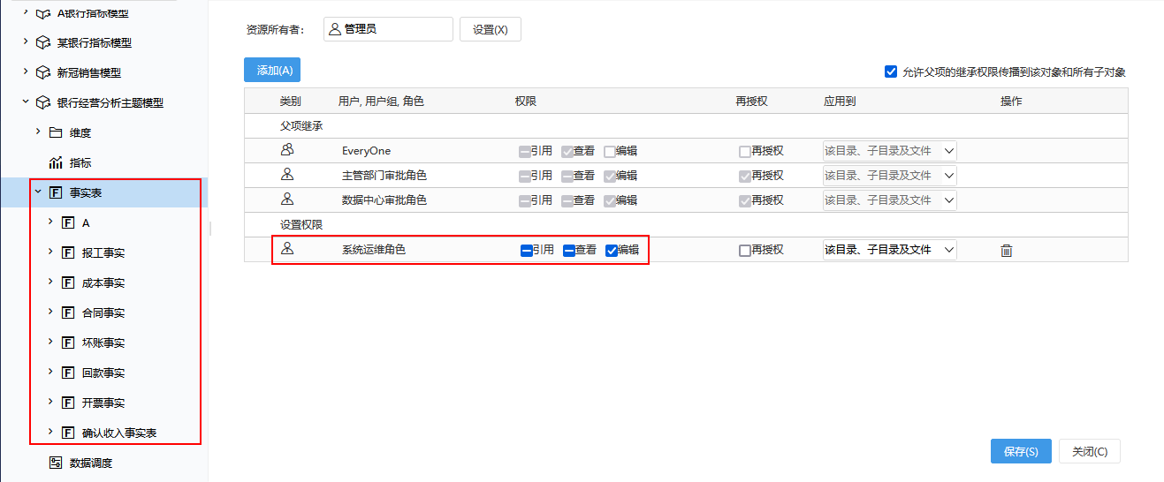1164x482 pixels.
Task: Toggle 查看 checkbox in EveryOne row
Action: pyautogui.click(x=567, y=152)
